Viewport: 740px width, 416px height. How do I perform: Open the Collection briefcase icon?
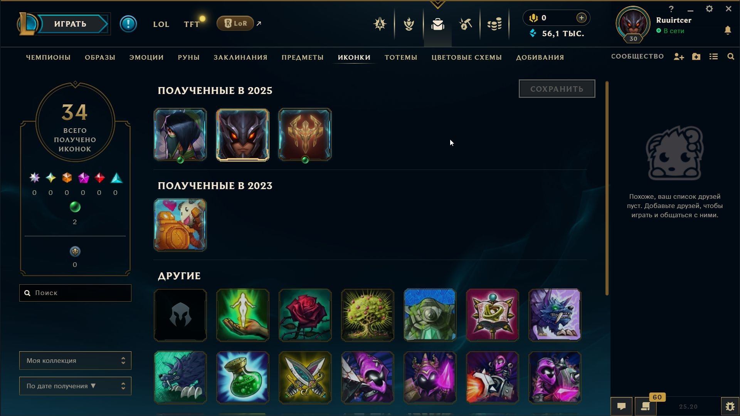pos(437,24)
